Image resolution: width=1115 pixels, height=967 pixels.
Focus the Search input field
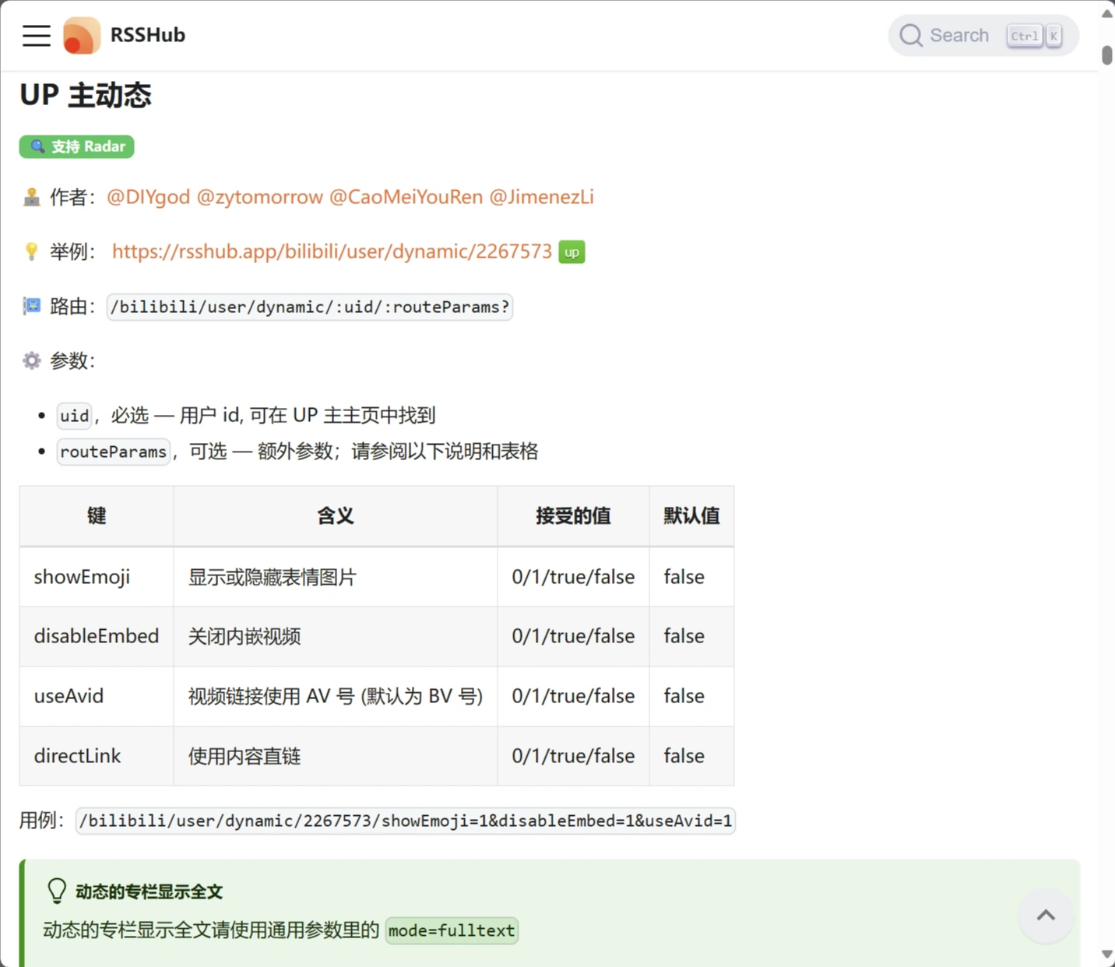[959, 36]
